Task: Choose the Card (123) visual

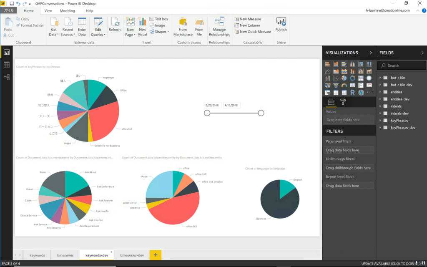Action: 352,85
